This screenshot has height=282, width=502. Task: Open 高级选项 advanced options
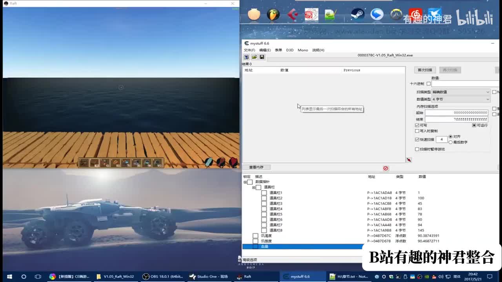[x=250, y=260]
